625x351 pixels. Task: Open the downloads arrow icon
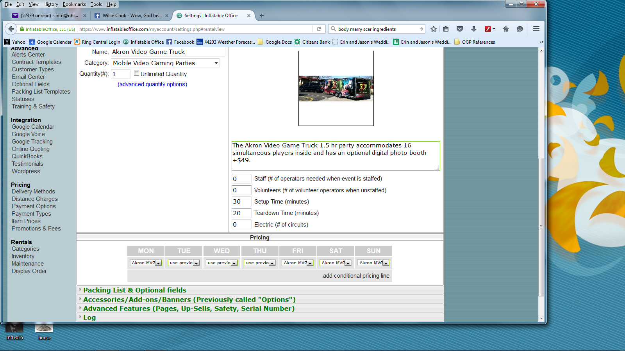pos(474,29)
